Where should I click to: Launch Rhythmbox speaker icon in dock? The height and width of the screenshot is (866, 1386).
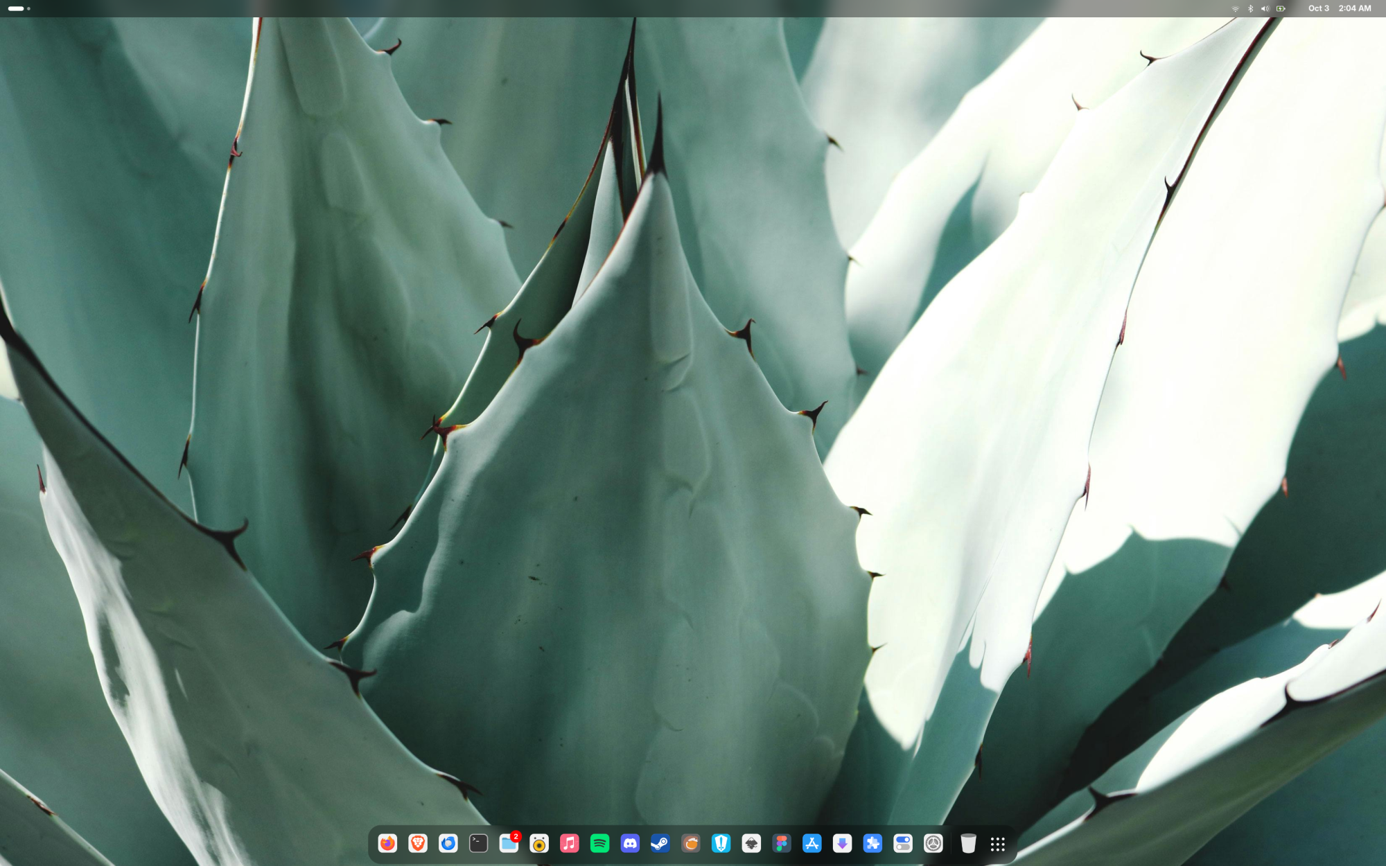(539, 843)
